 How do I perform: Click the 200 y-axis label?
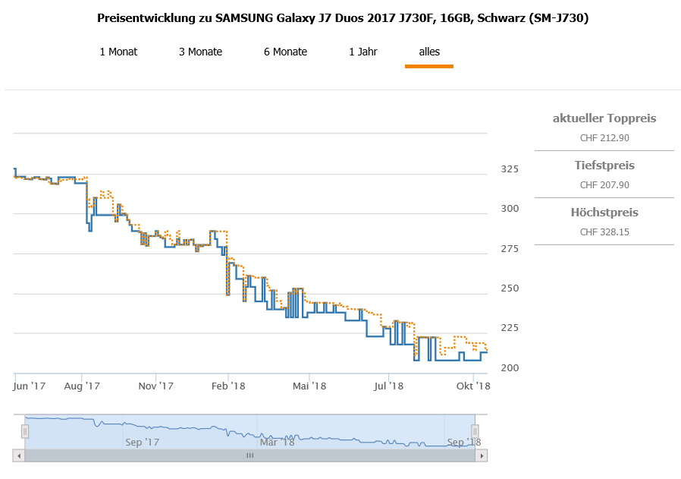[x=510, y=367]
